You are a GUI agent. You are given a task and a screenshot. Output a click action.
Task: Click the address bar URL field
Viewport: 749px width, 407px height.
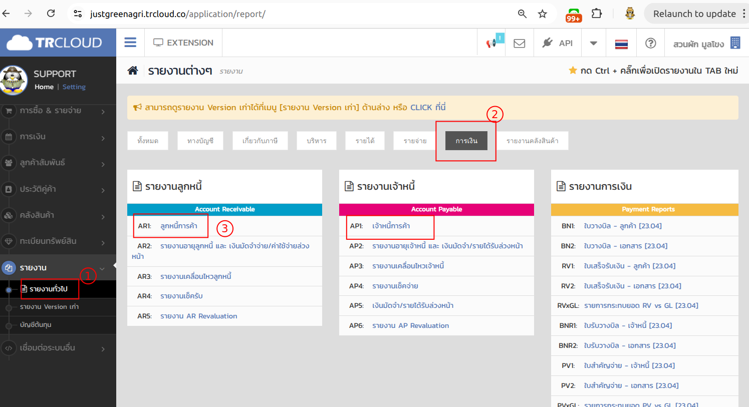pyautogui.click(x=296, y=14)
